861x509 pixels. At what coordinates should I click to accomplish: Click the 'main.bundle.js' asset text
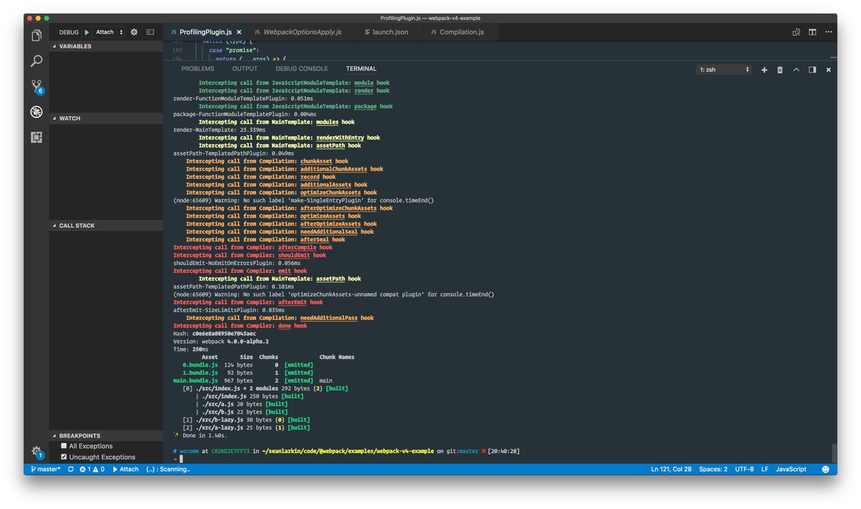[x=195, y=380]
